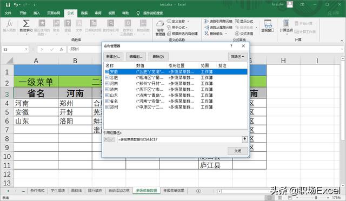Click the Normal view button in status bar
Viewport: 346px width, 201px height.
269,198
